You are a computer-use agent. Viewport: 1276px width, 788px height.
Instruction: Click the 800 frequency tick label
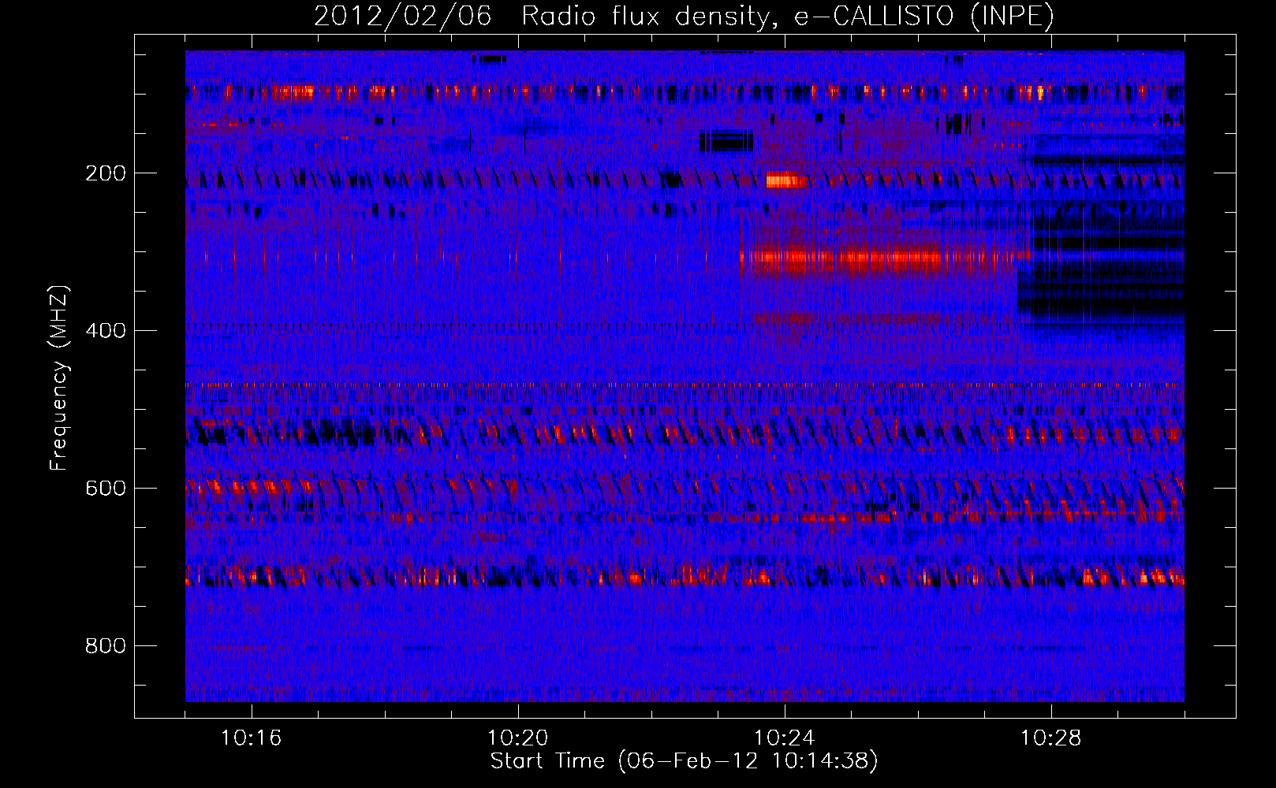106,646
